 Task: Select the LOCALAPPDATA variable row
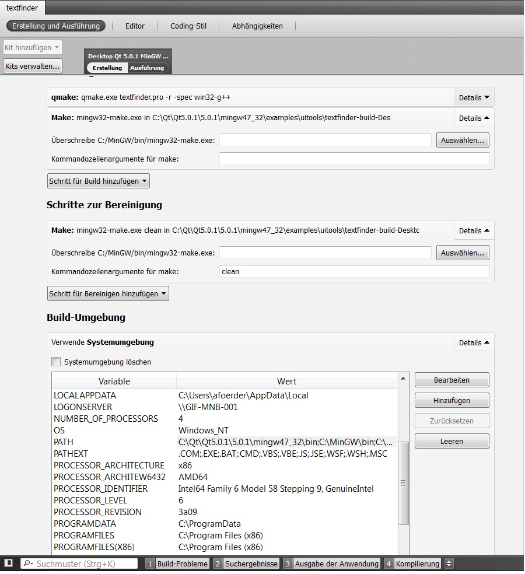point(224,395)
